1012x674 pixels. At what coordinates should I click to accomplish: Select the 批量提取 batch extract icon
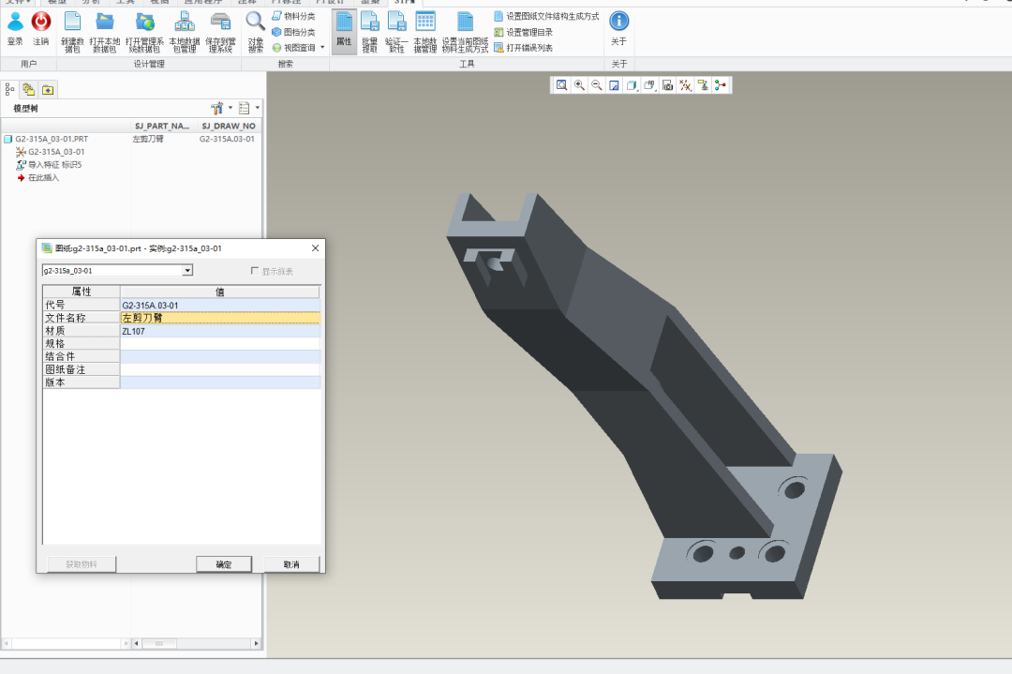pyautogui.click(x=370, y=22)
